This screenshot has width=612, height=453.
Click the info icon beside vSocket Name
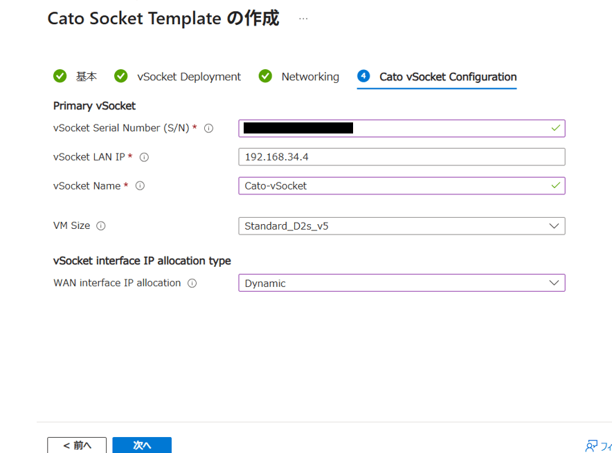pos(140,186)
